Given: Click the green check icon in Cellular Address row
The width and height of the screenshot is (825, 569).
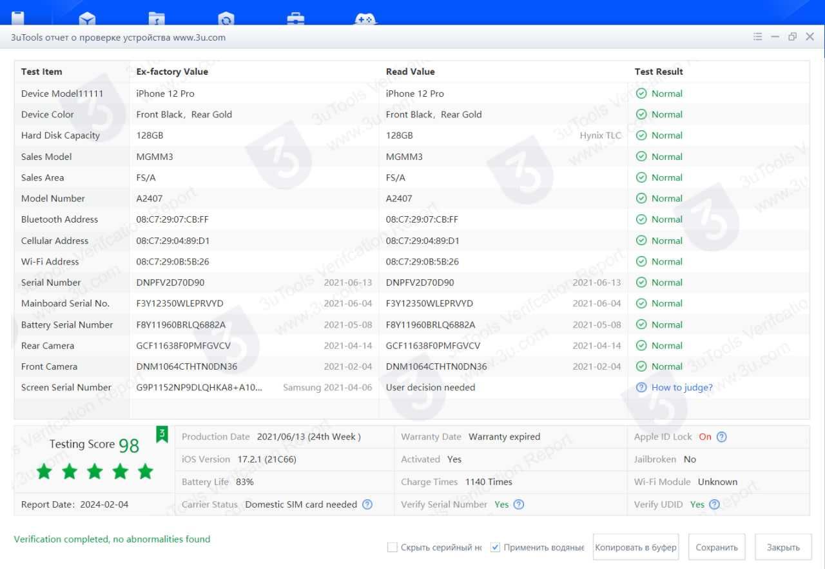Looking at the screenshot, I should [641, 240].
